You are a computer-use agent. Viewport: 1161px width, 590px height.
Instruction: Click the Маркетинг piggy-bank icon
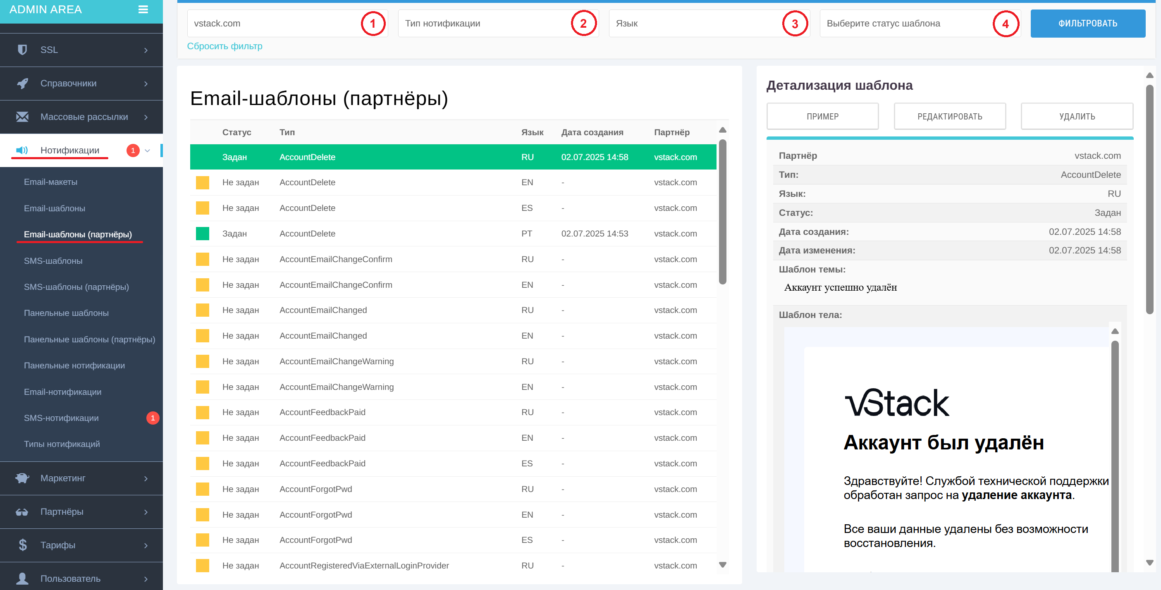click(23, 478)
